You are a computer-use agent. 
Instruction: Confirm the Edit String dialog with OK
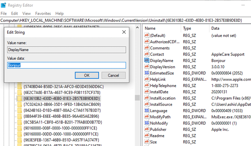[87, 75]
